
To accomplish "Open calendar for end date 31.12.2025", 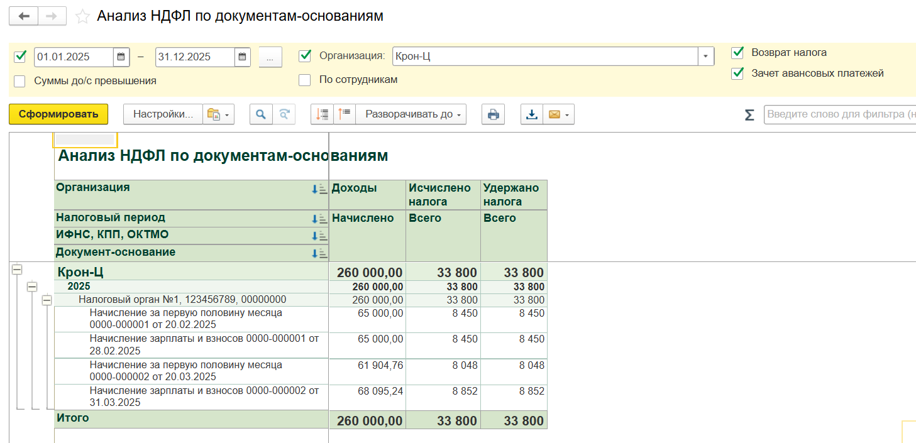I will click(243, 57).
